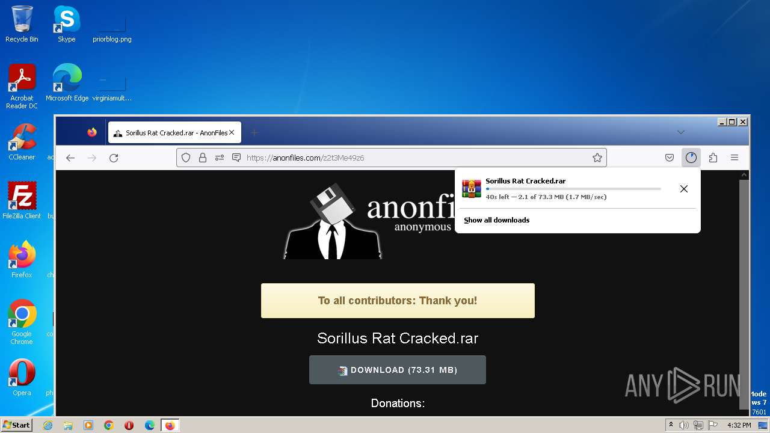770x433 pixels.
Task: Launch Edge from the taskbar
Action: tap(150, 425)
